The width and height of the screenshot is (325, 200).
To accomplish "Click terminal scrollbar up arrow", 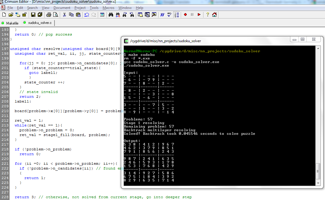I will click(x=318, y=48).
